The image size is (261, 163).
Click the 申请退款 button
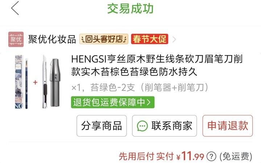[228, 126]
